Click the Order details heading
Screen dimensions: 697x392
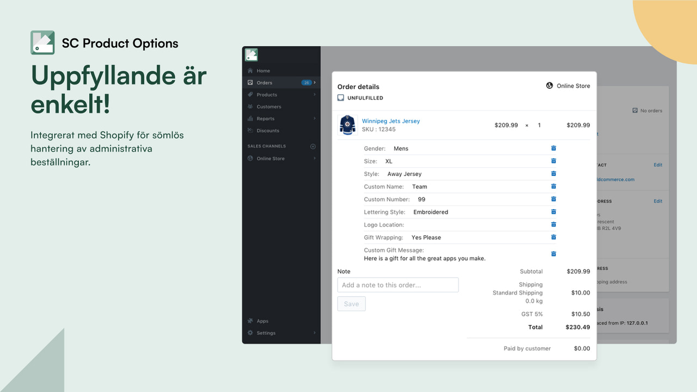coord(358,87)
